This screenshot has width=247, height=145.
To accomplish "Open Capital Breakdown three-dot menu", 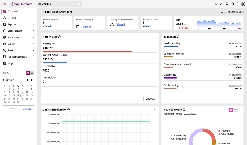I will click(154, 110).
